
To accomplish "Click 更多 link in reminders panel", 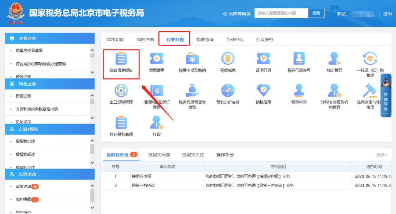I will tap(382, 155).
